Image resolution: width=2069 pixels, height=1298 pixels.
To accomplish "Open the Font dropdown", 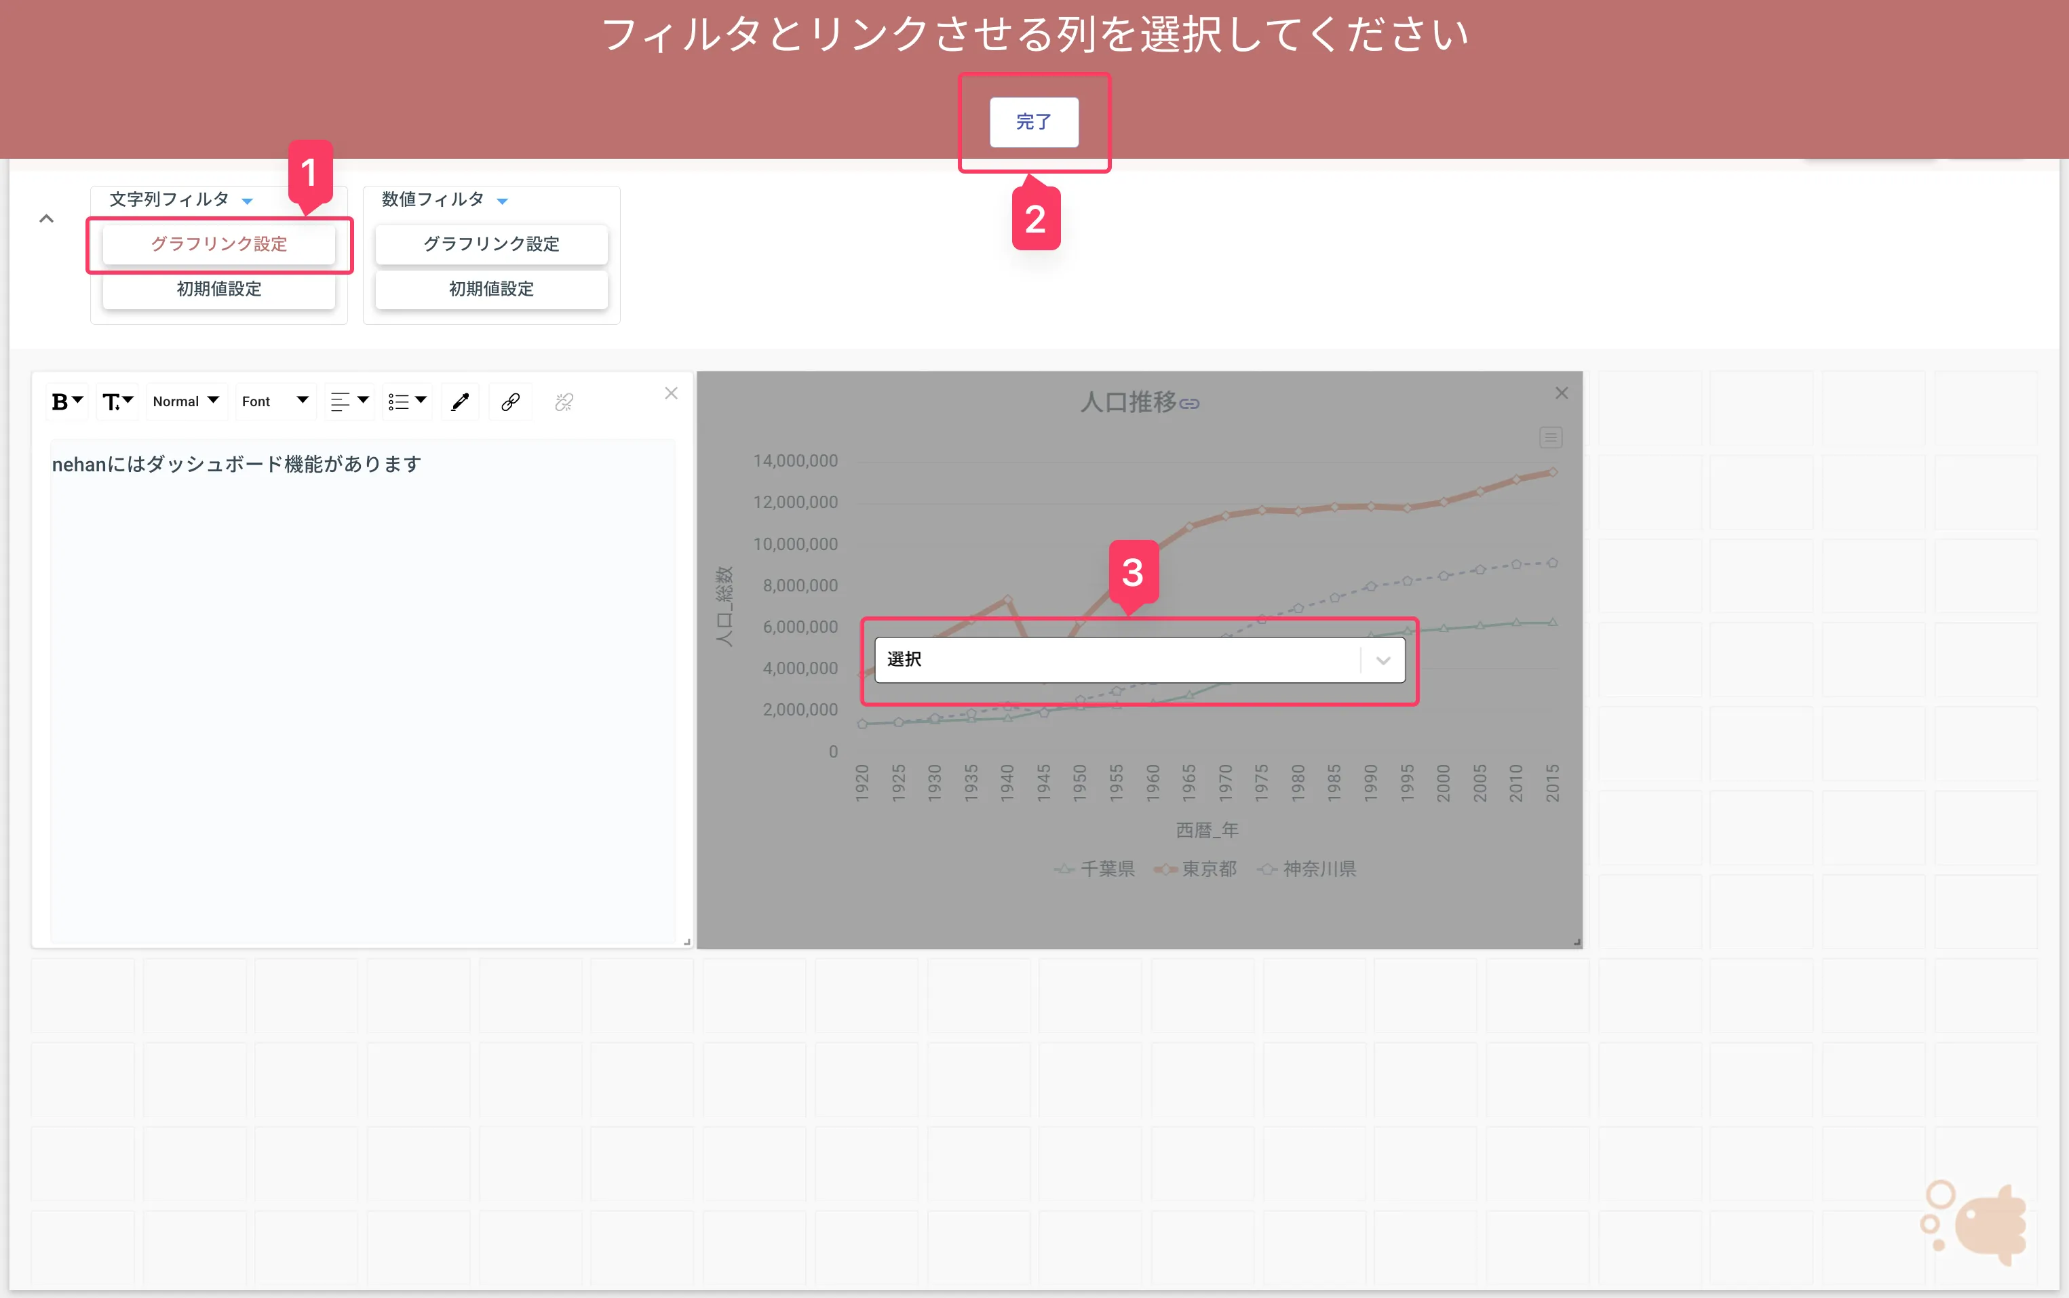I will [x=275, y=401].
